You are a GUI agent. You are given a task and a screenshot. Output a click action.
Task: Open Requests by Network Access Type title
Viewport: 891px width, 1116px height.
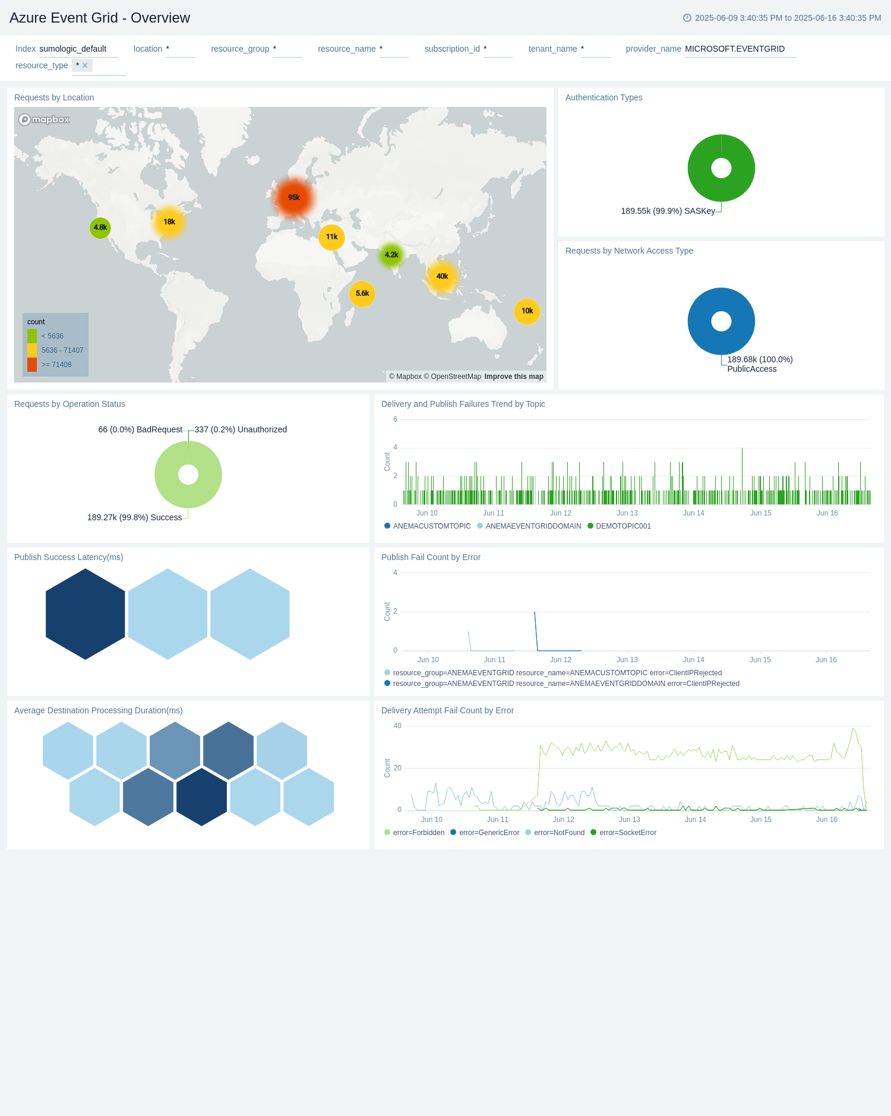point(629,251)
